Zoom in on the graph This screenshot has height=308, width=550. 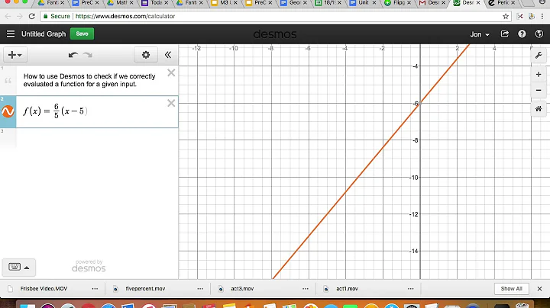point(539,75)
